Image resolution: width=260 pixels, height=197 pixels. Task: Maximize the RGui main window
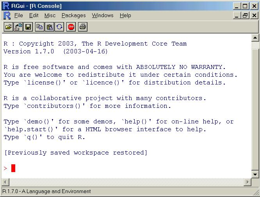pyautogui.click(x=245, y=6)
